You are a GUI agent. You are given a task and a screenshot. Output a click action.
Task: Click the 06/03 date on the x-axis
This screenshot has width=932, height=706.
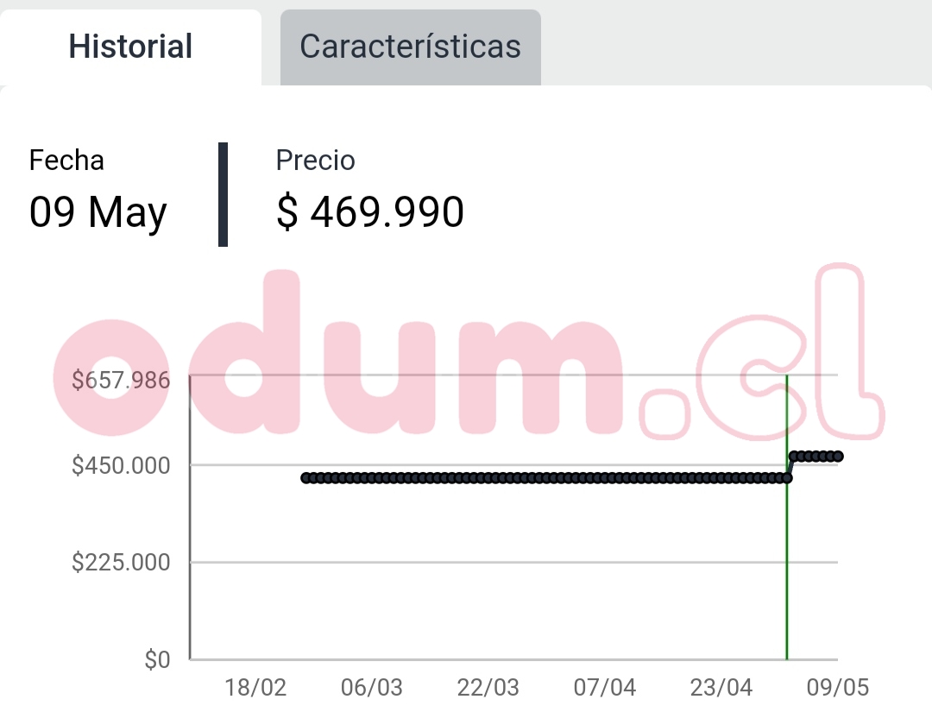(x=372, y=688)
